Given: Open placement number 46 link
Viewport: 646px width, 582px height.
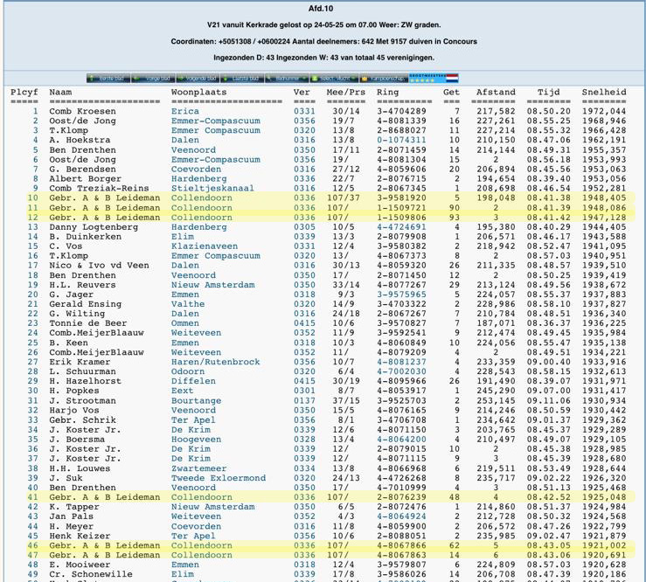Looking at the screenshot, I should coord(32,545).
